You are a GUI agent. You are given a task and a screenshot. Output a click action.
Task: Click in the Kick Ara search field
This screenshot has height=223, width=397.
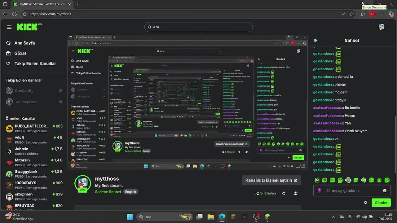click(198, 27)
